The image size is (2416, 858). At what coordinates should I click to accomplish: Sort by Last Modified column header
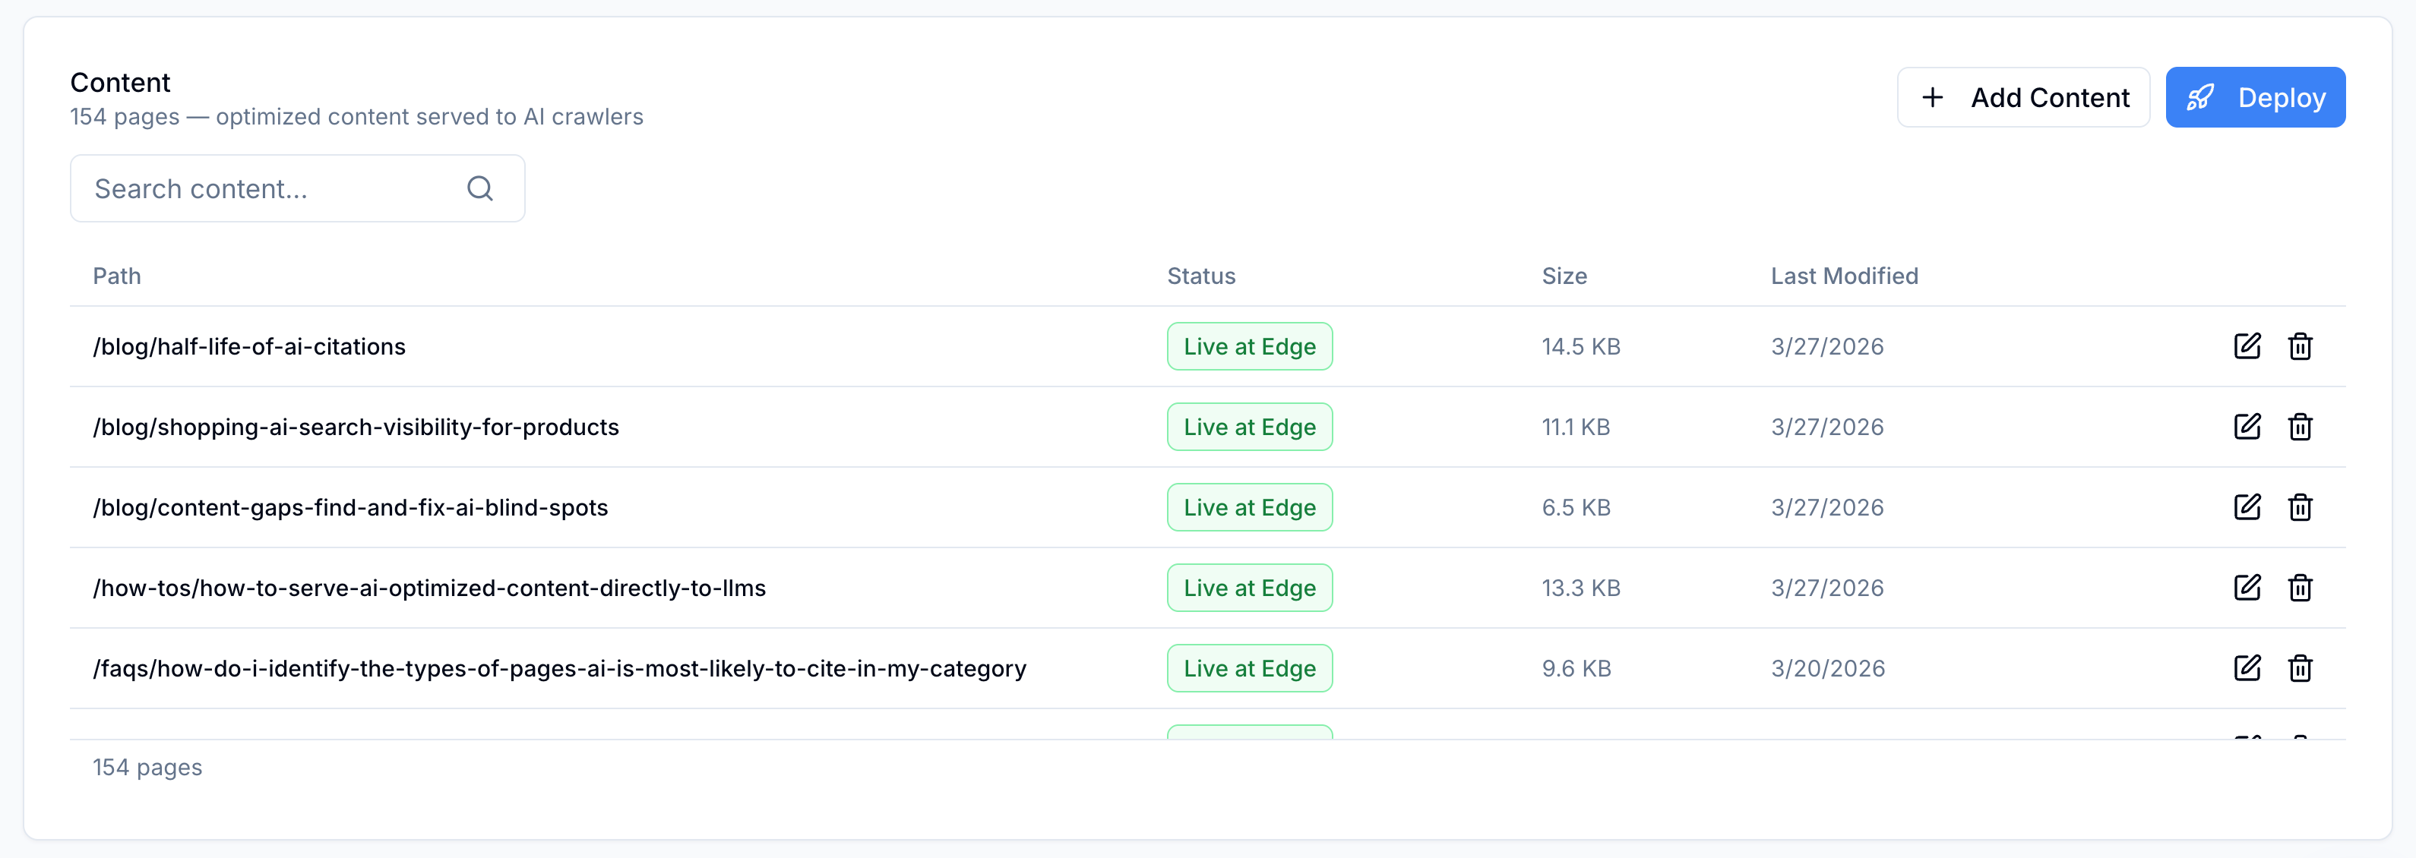pos(1843,276)
